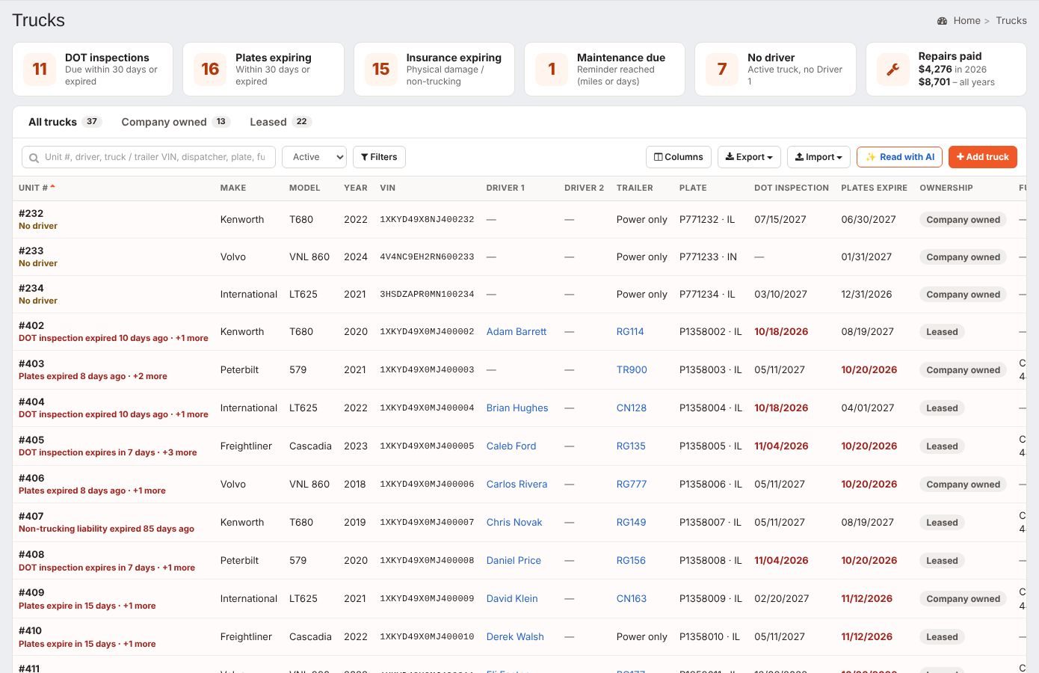Open trailer CN163 link

coord(632,598)
